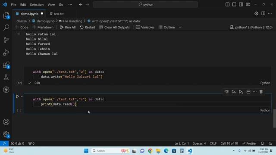Open more editor actions ellipsis in tab bar
Image resolution: width=276 pixels, height=155 pixels.
270,13
